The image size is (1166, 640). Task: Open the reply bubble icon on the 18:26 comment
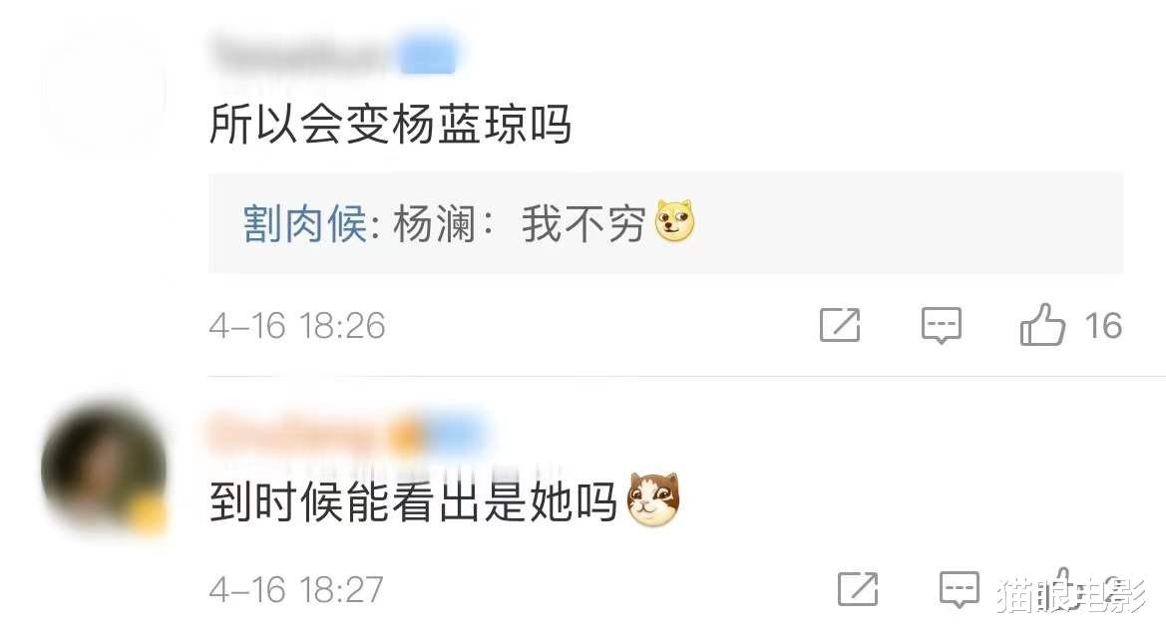pyautogui.click(x=942, y=326)
